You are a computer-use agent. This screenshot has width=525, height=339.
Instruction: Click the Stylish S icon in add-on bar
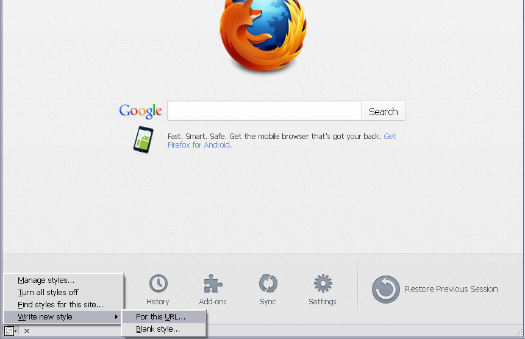pos(9,331)
